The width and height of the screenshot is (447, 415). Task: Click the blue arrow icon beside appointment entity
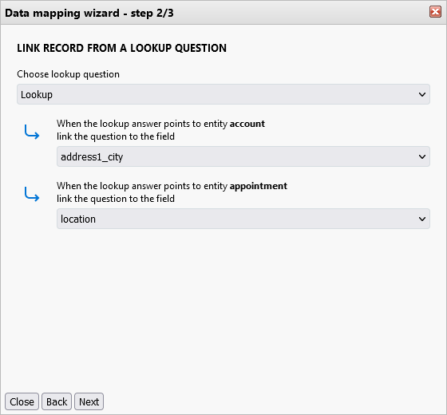[32, 194]
